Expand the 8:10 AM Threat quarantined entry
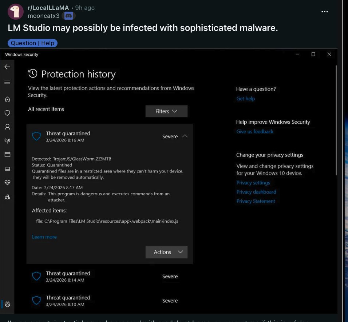 [x=110, y=301]
